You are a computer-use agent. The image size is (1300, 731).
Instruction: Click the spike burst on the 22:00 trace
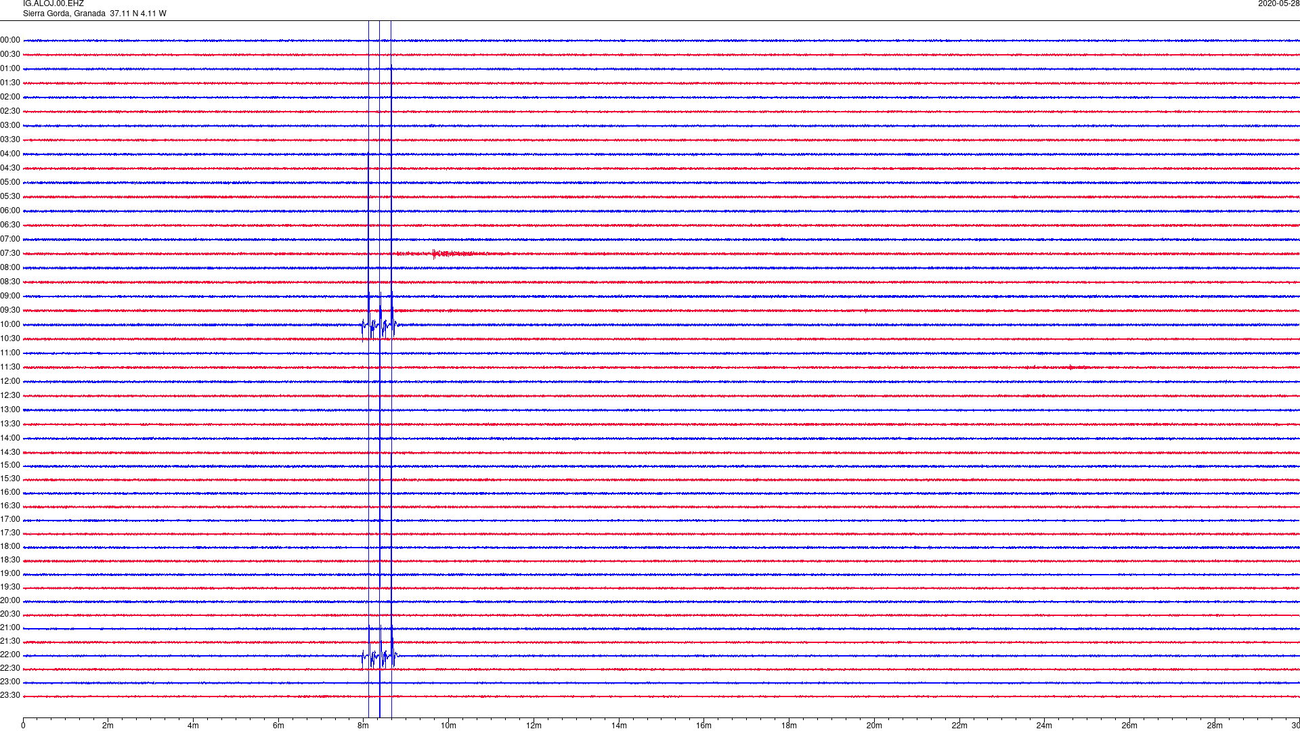(x=379, y=655)
